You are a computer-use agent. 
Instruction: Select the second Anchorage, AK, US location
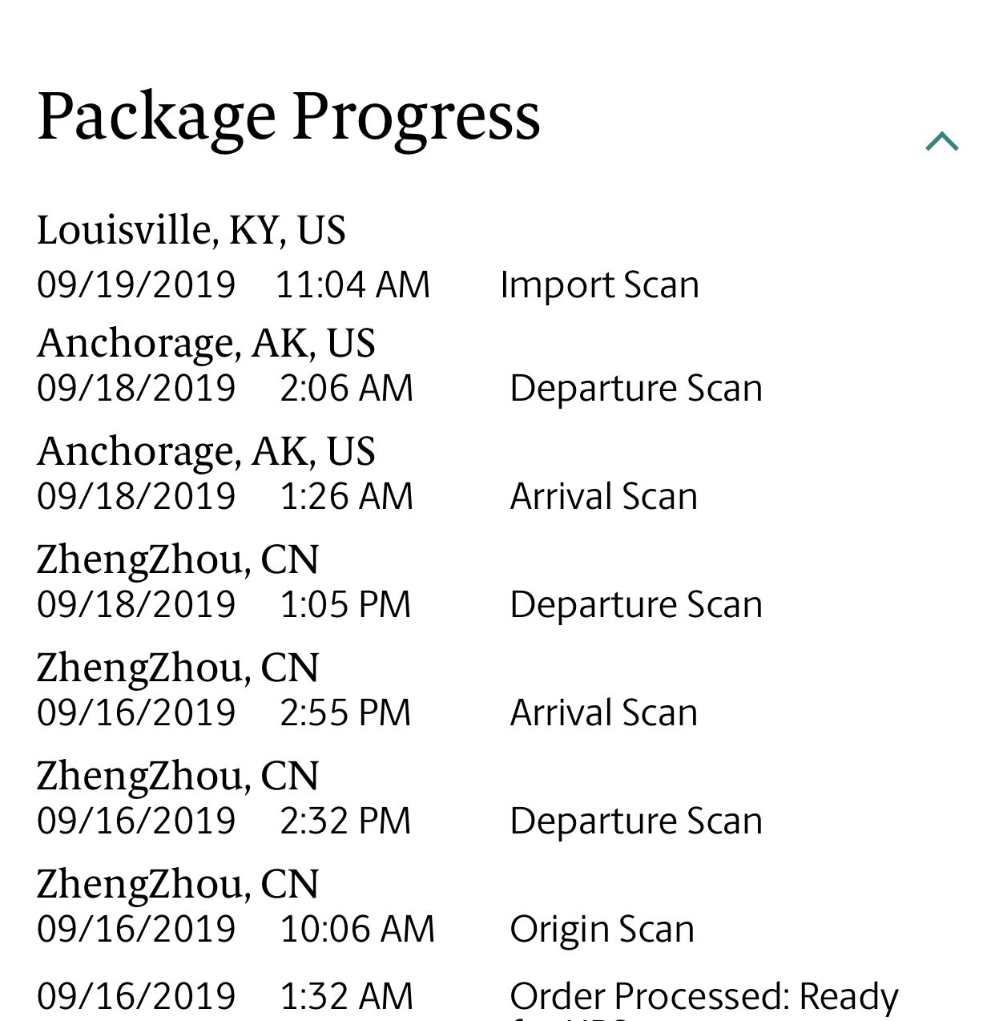coord(206,452)
